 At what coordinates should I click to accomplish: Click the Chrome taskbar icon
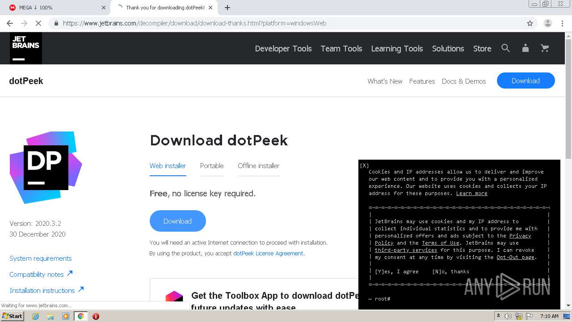coord(80,316)
